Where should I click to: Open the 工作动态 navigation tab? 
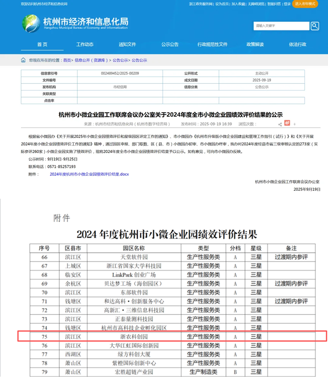(85, 44)
